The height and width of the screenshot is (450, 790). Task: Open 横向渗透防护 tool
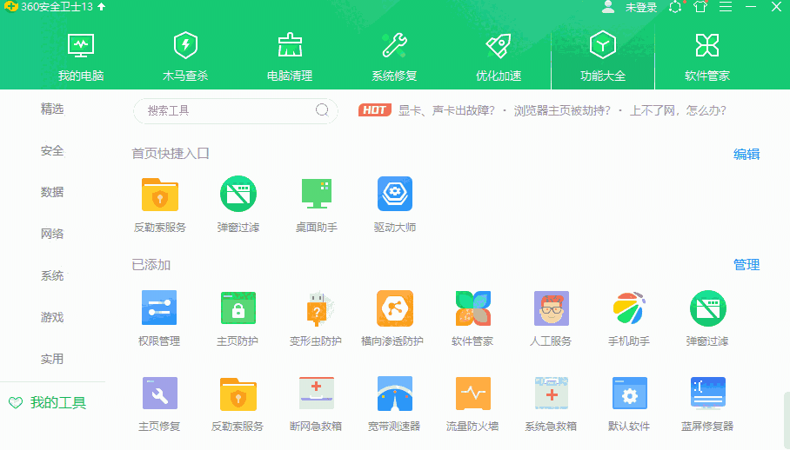(x=392, y=318)
